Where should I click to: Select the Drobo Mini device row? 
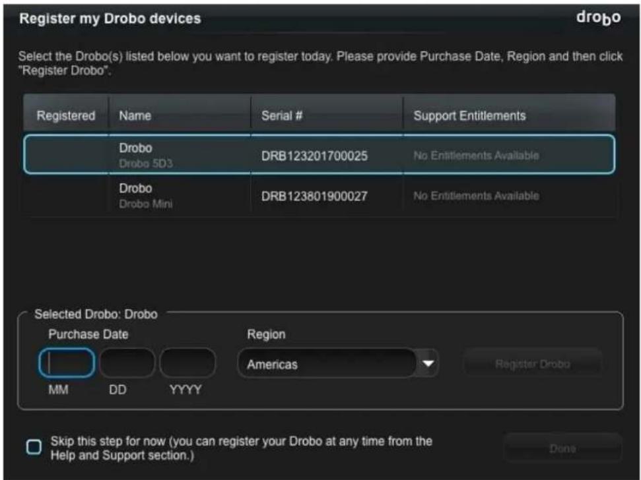click(x=320, y=196)
